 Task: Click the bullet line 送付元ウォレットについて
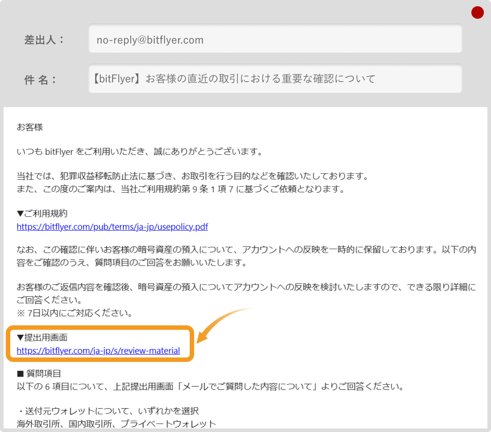(x=107, y=411)
